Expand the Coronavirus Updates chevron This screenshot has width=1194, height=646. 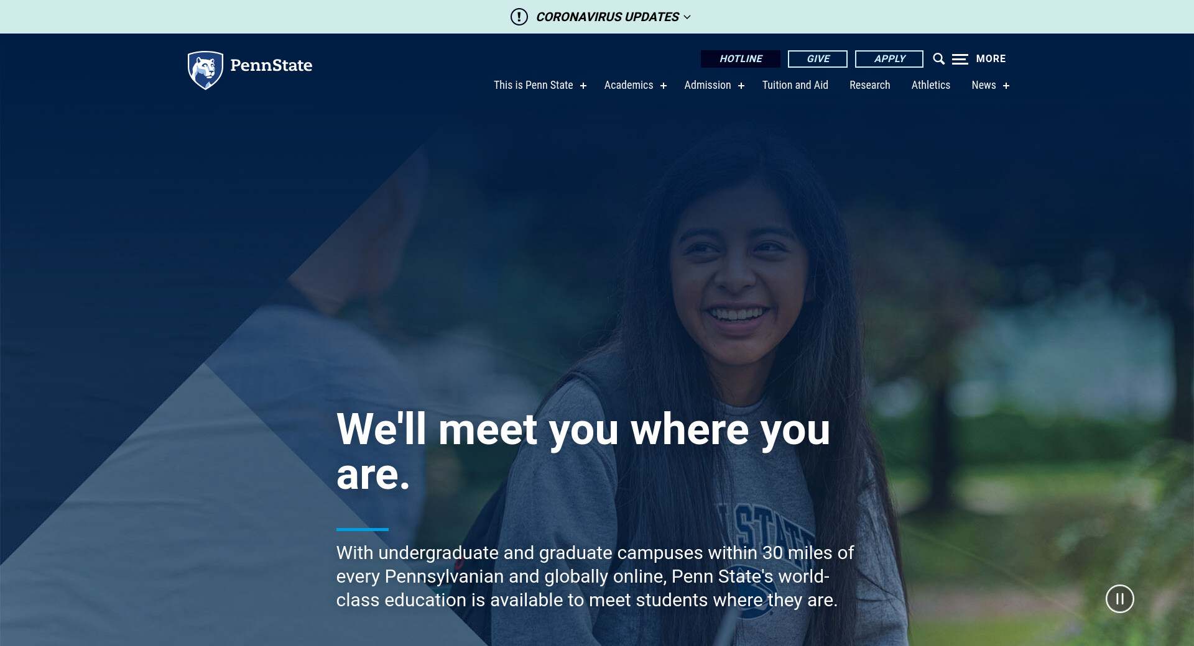(687, 17)
